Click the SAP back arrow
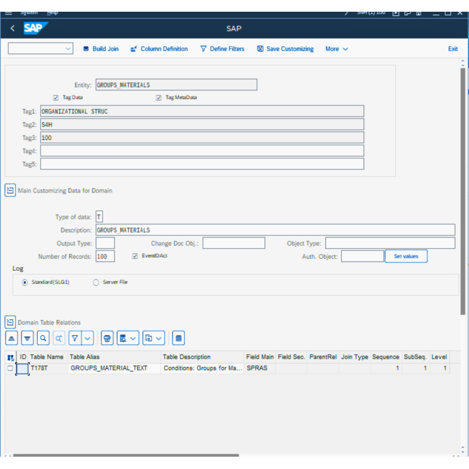The image size is (469, 469). (12, 29)
